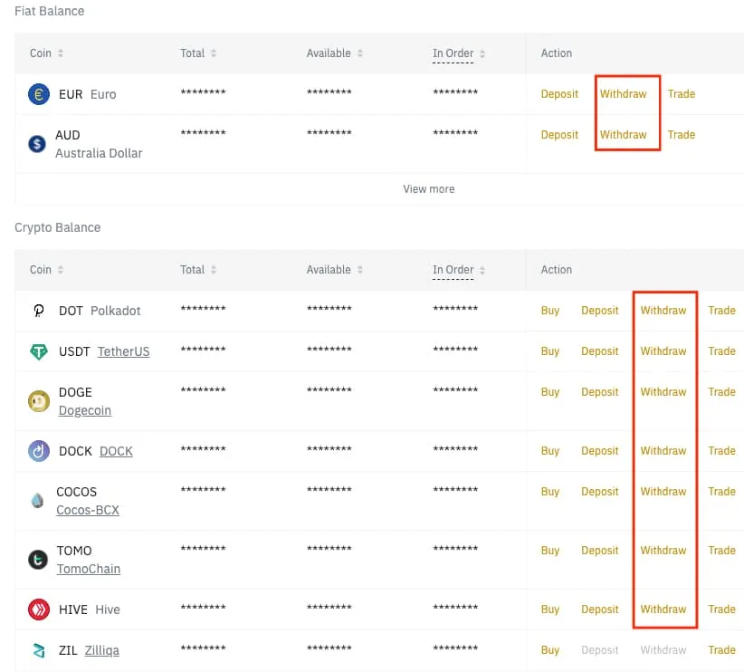Trade DOT Polkadot

click(x=721, y=311)
